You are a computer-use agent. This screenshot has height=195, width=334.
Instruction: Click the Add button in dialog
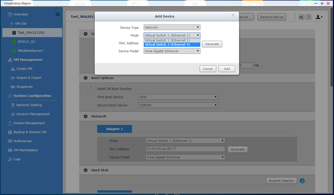[x=227, y=69]
